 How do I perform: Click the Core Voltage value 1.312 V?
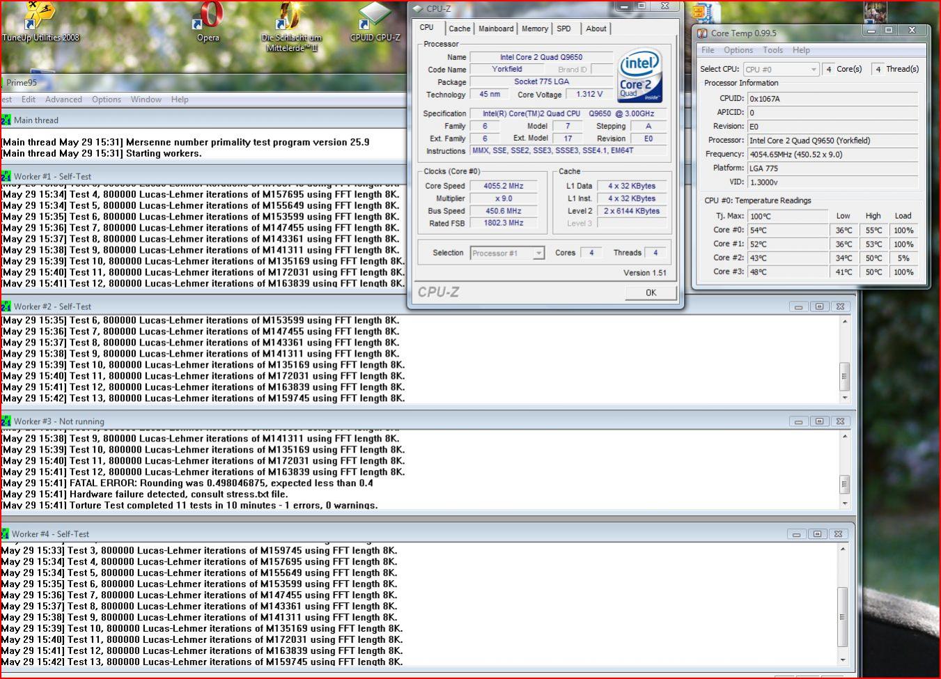click(589, 94)
